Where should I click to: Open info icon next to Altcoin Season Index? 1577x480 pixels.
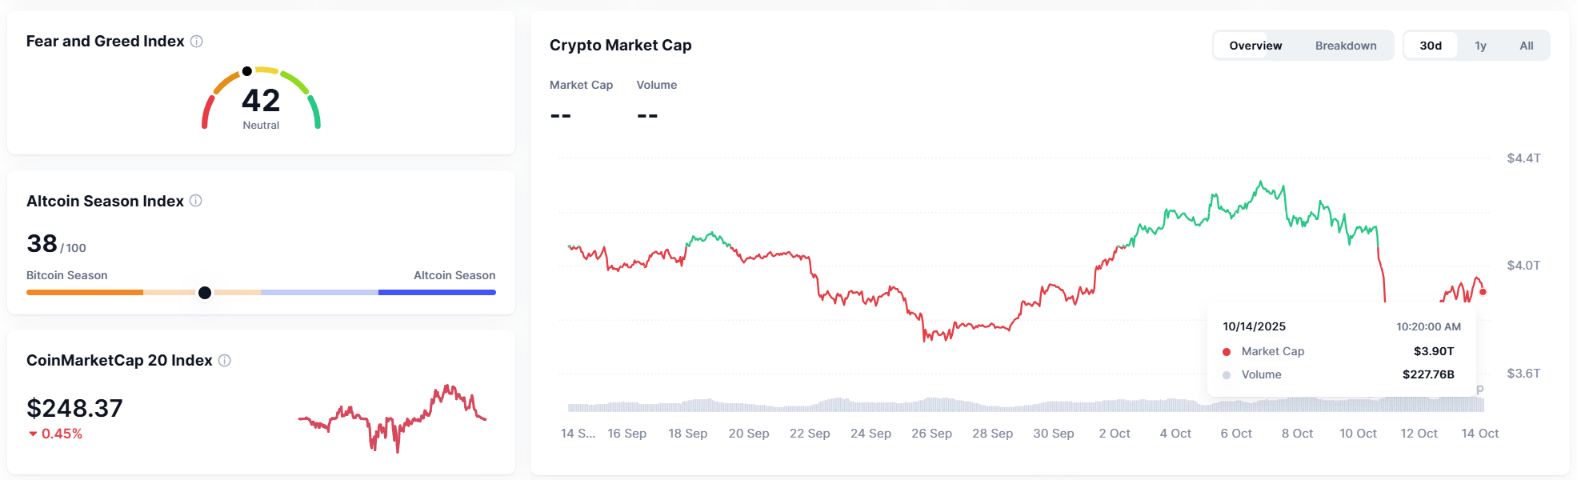tap(195, 201)
